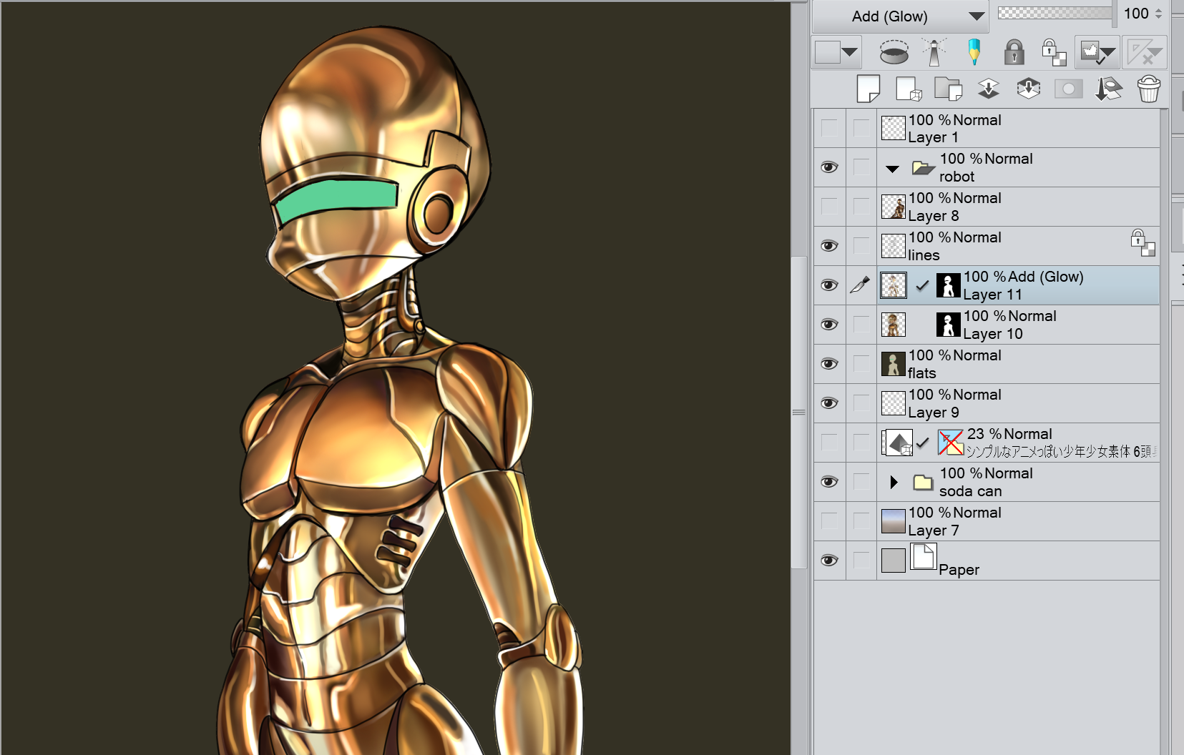Click the layer opacity slider
This screenshot has height=755, width=1184.
(x=1055, y=13)
